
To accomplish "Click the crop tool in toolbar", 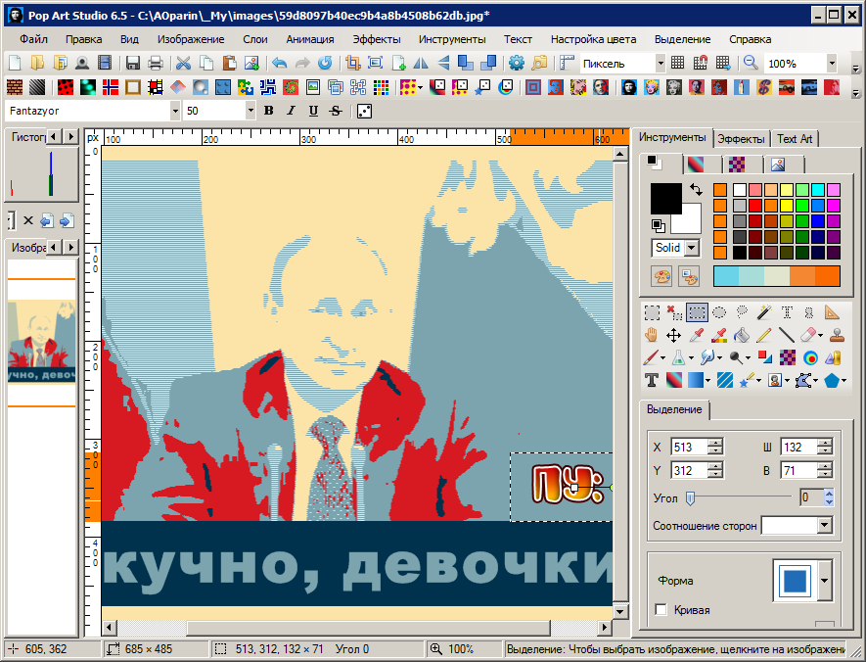I will coord(352,63).
